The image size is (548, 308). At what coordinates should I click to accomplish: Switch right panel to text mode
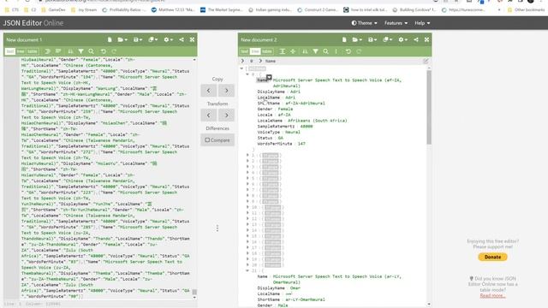pyautogui.click(x=245, y=51)
